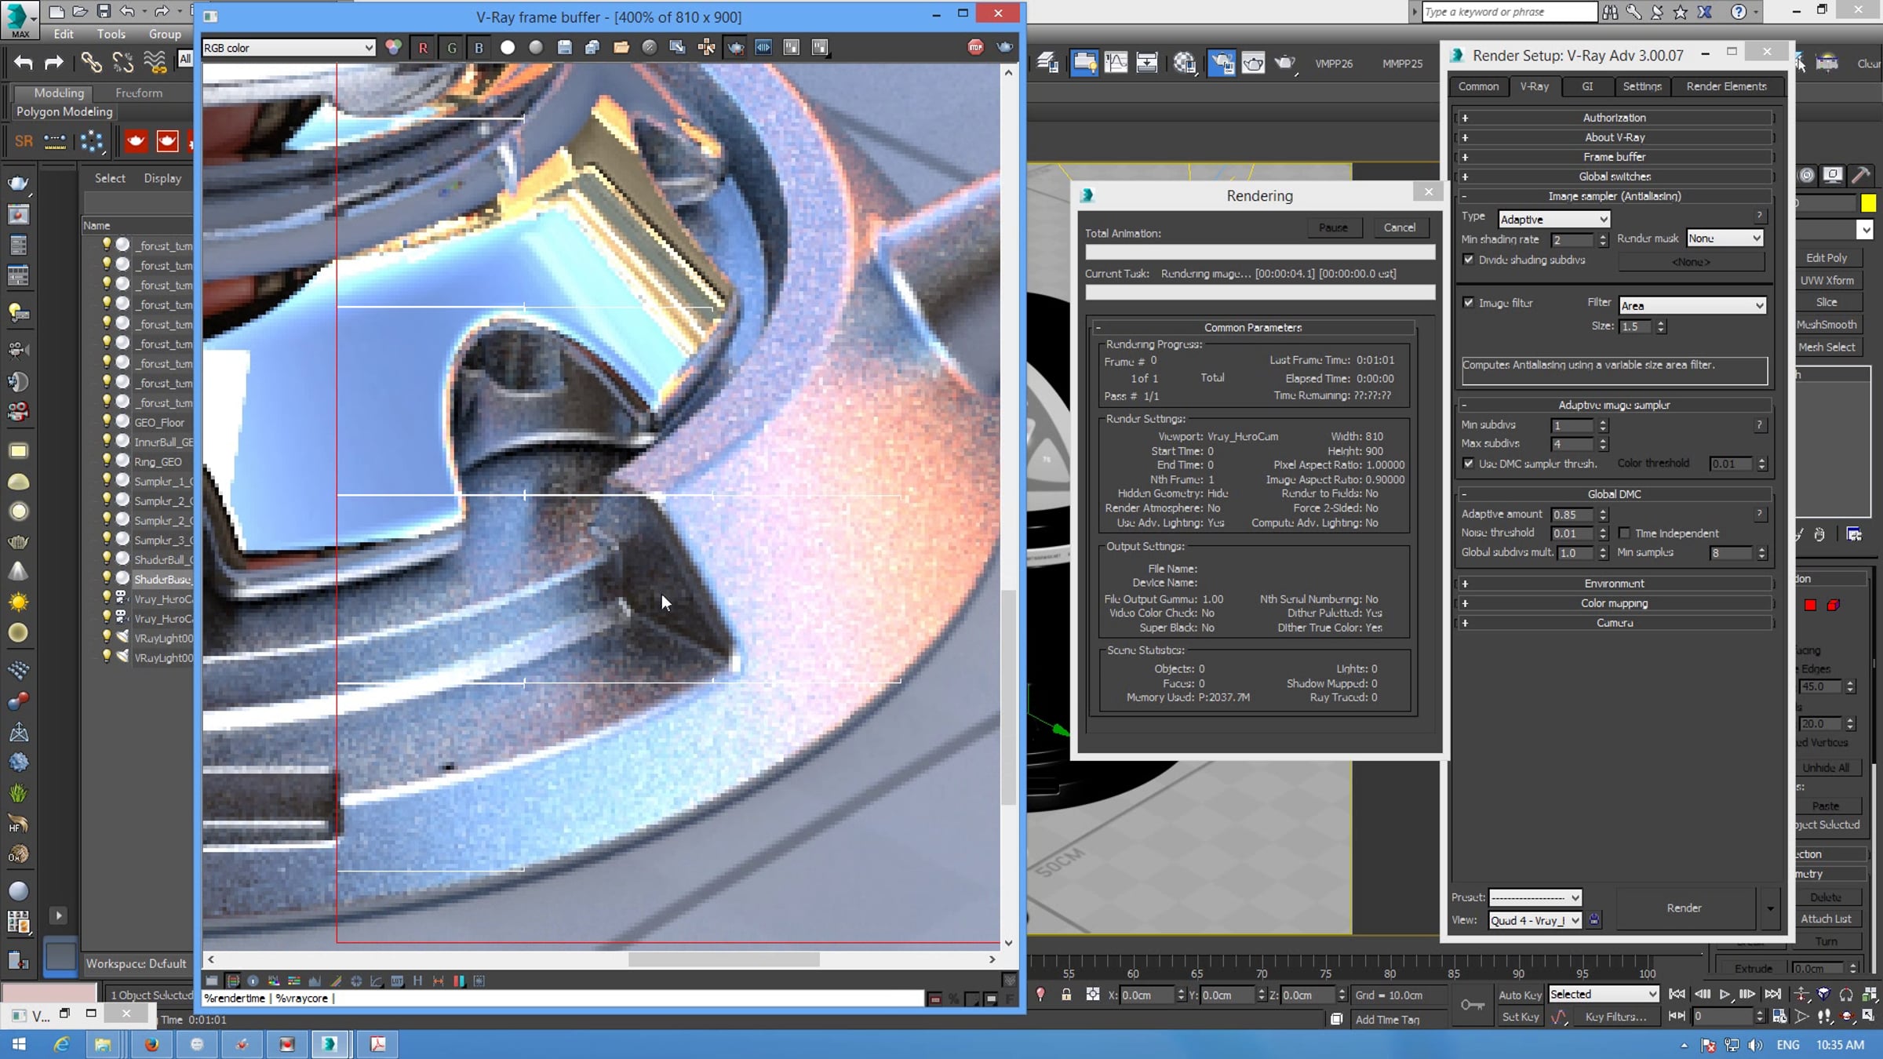
Task: Open the Filter Area dropdown
Action: pyautogui.click(x=1692, y=306)
